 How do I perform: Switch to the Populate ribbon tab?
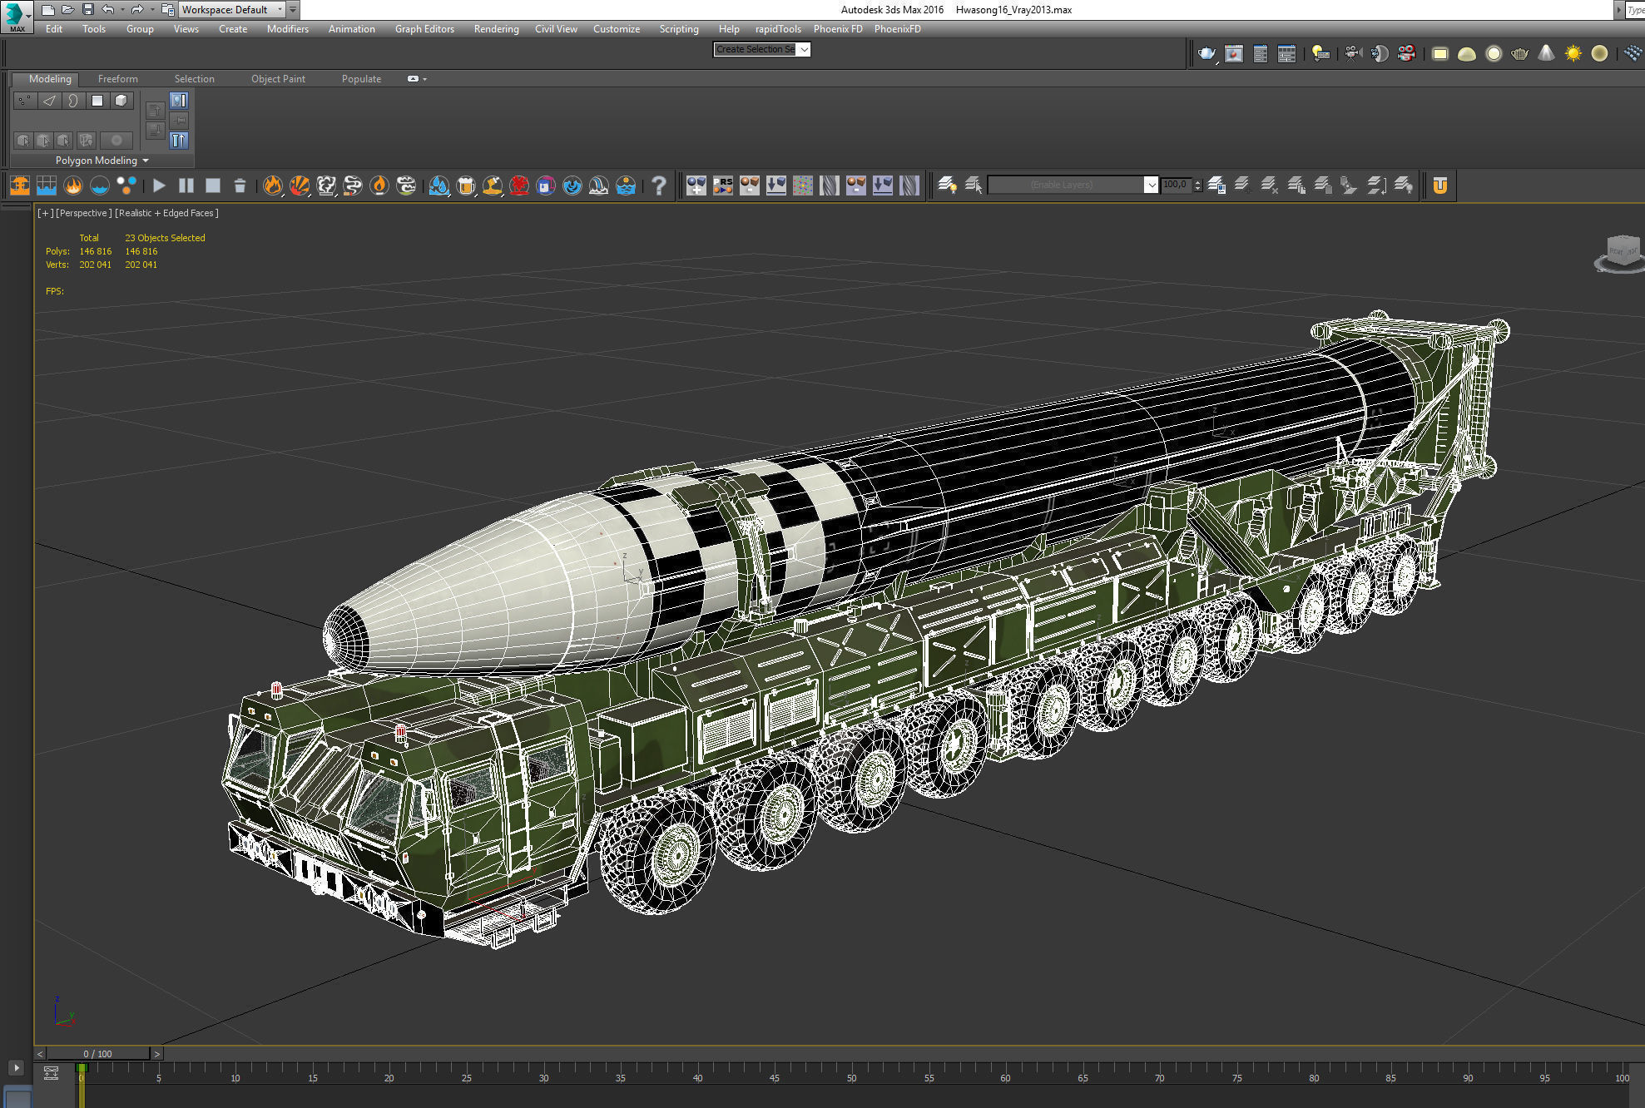(x=361, y=79)
